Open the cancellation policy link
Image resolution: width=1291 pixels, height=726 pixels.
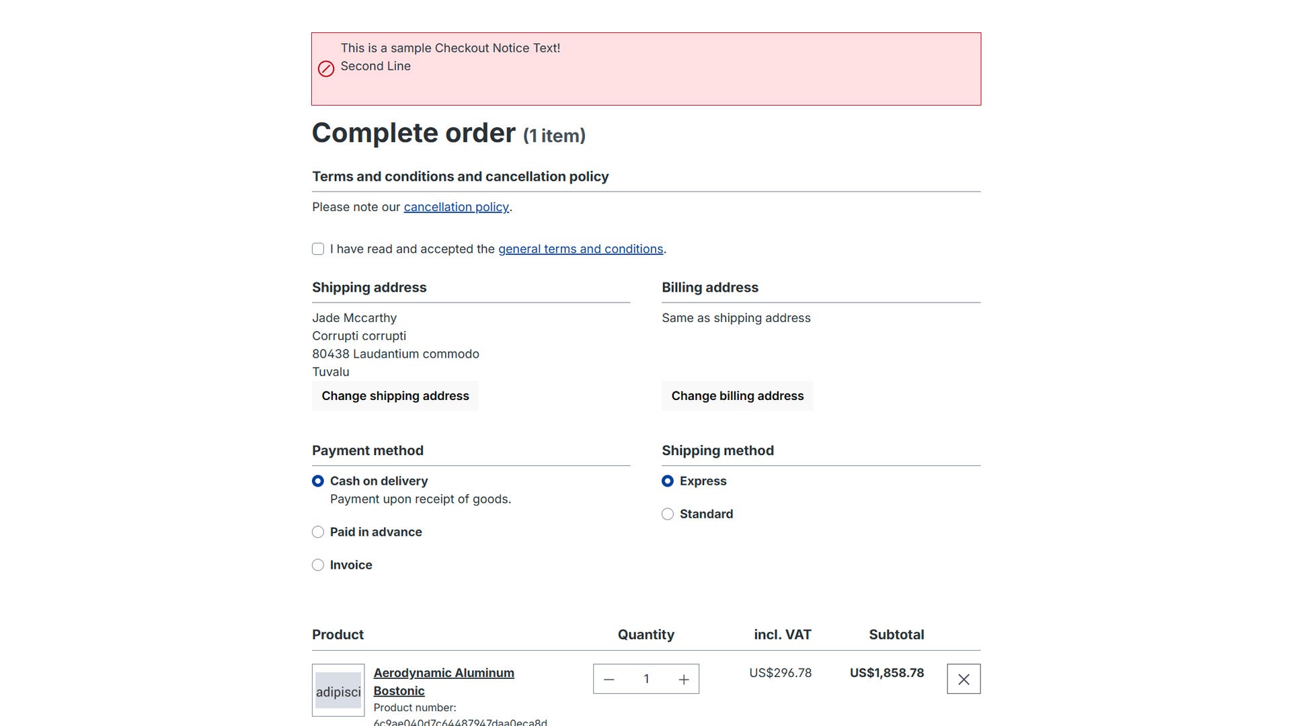click(x=456, y=207)
